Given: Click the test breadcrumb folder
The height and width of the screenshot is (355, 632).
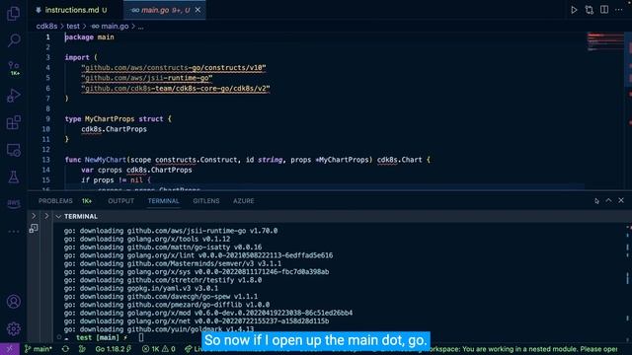Looking at the screenshot, I should (x=73, y=27).
